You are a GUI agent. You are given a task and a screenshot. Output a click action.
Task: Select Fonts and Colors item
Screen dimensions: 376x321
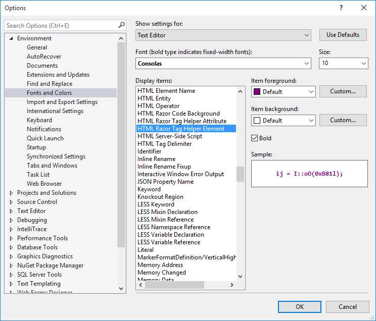61,93
